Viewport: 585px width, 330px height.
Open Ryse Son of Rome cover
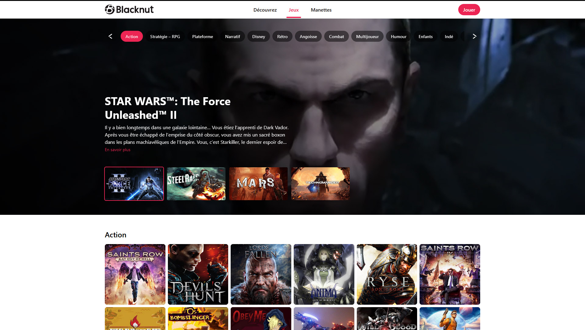point(387,274)
